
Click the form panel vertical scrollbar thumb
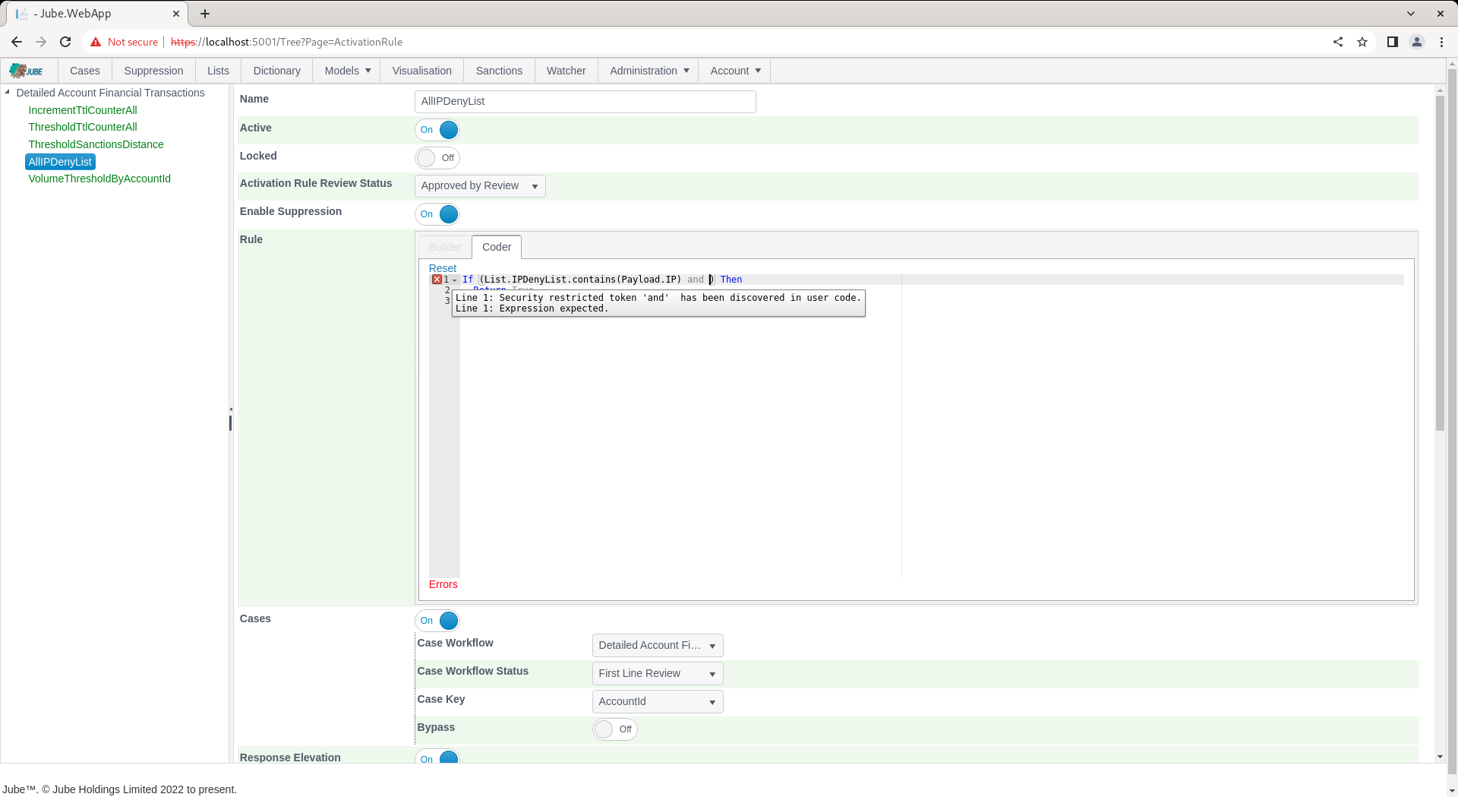click(1440, 262)
